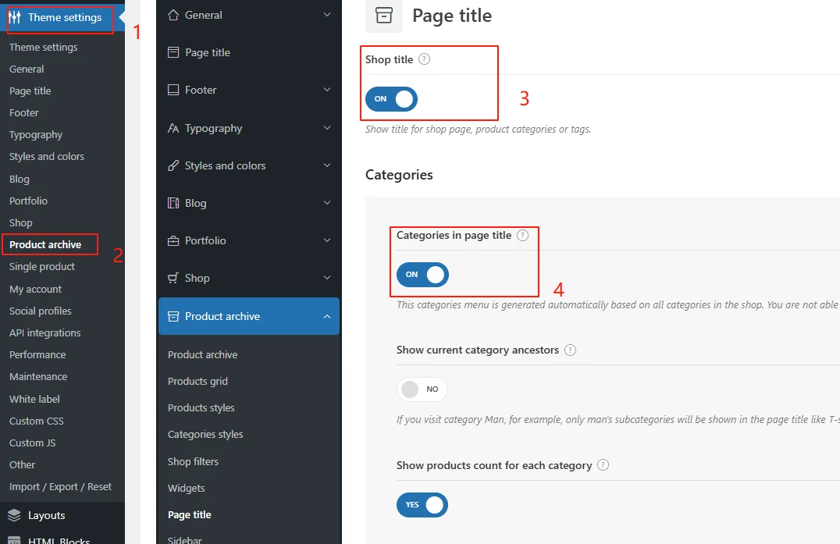
Task: Click help icon beside Categories in page title
Action: click(x=523, y=235)
